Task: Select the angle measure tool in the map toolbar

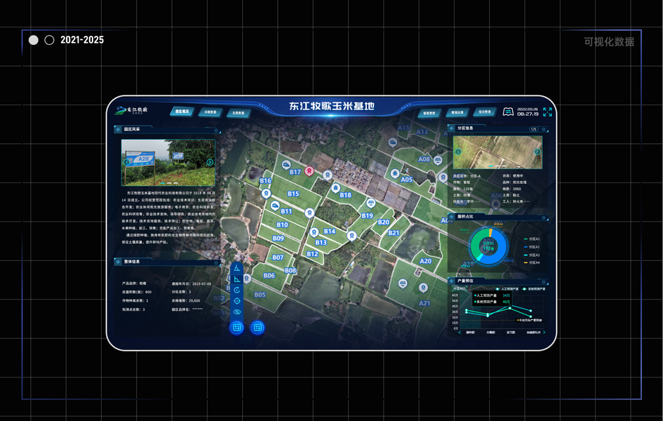Action: [x=237, y=268]
